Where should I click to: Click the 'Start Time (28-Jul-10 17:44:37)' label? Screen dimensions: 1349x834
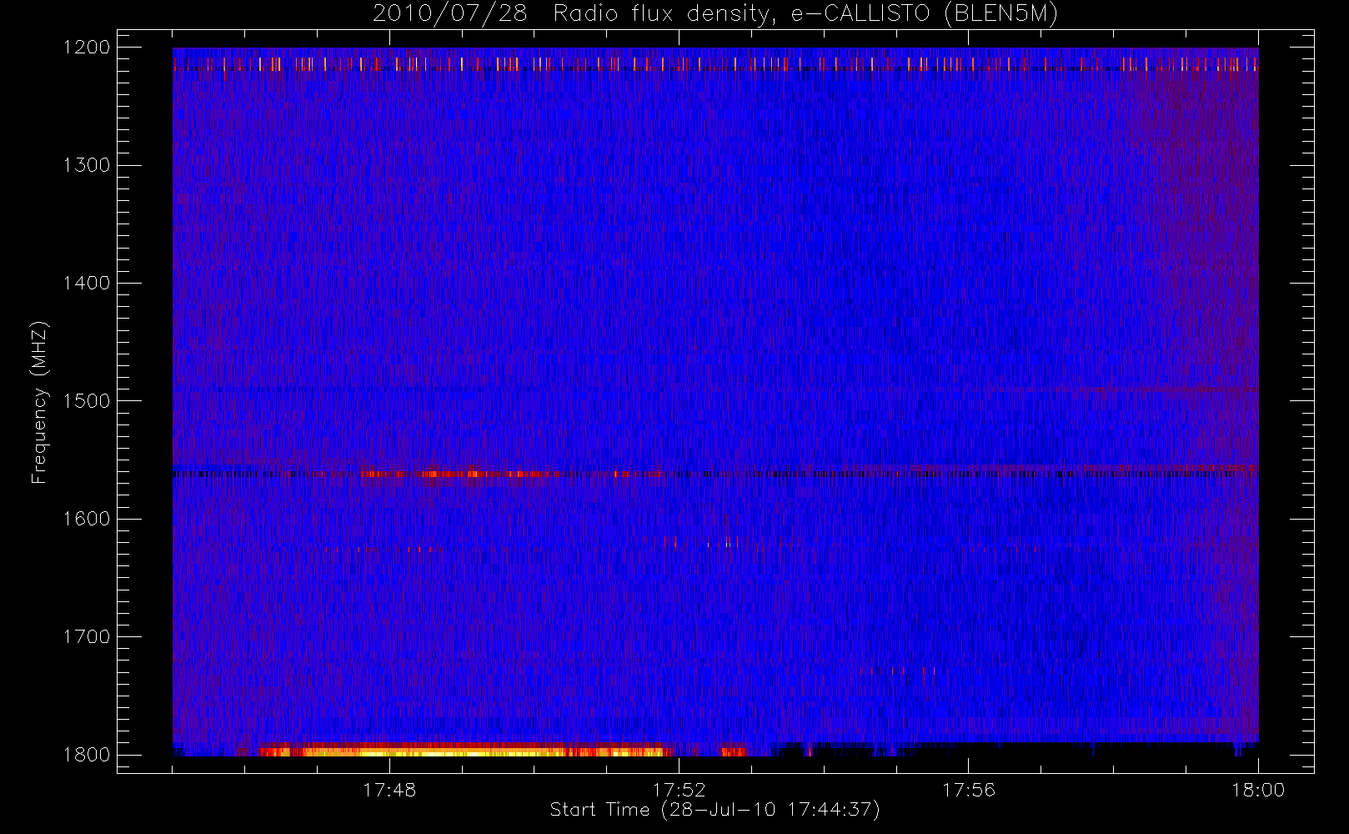(715, 810)
